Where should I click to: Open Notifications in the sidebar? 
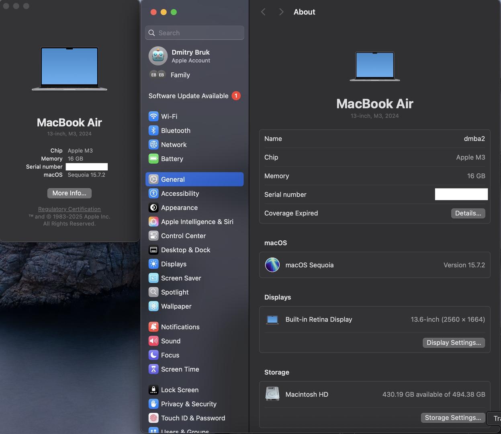(x=180, y=327)
